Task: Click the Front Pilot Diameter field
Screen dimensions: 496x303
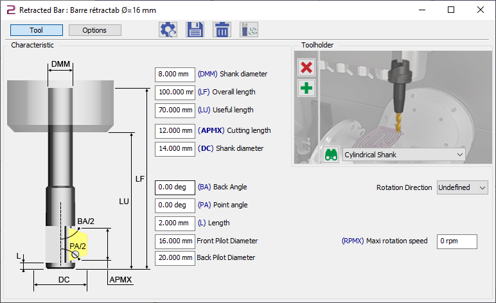Action: (175, 241)
